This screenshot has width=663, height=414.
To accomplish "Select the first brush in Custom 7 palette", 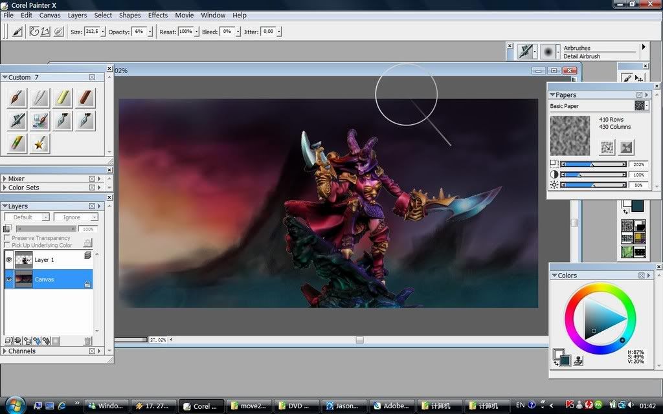I will pos(17,98).
